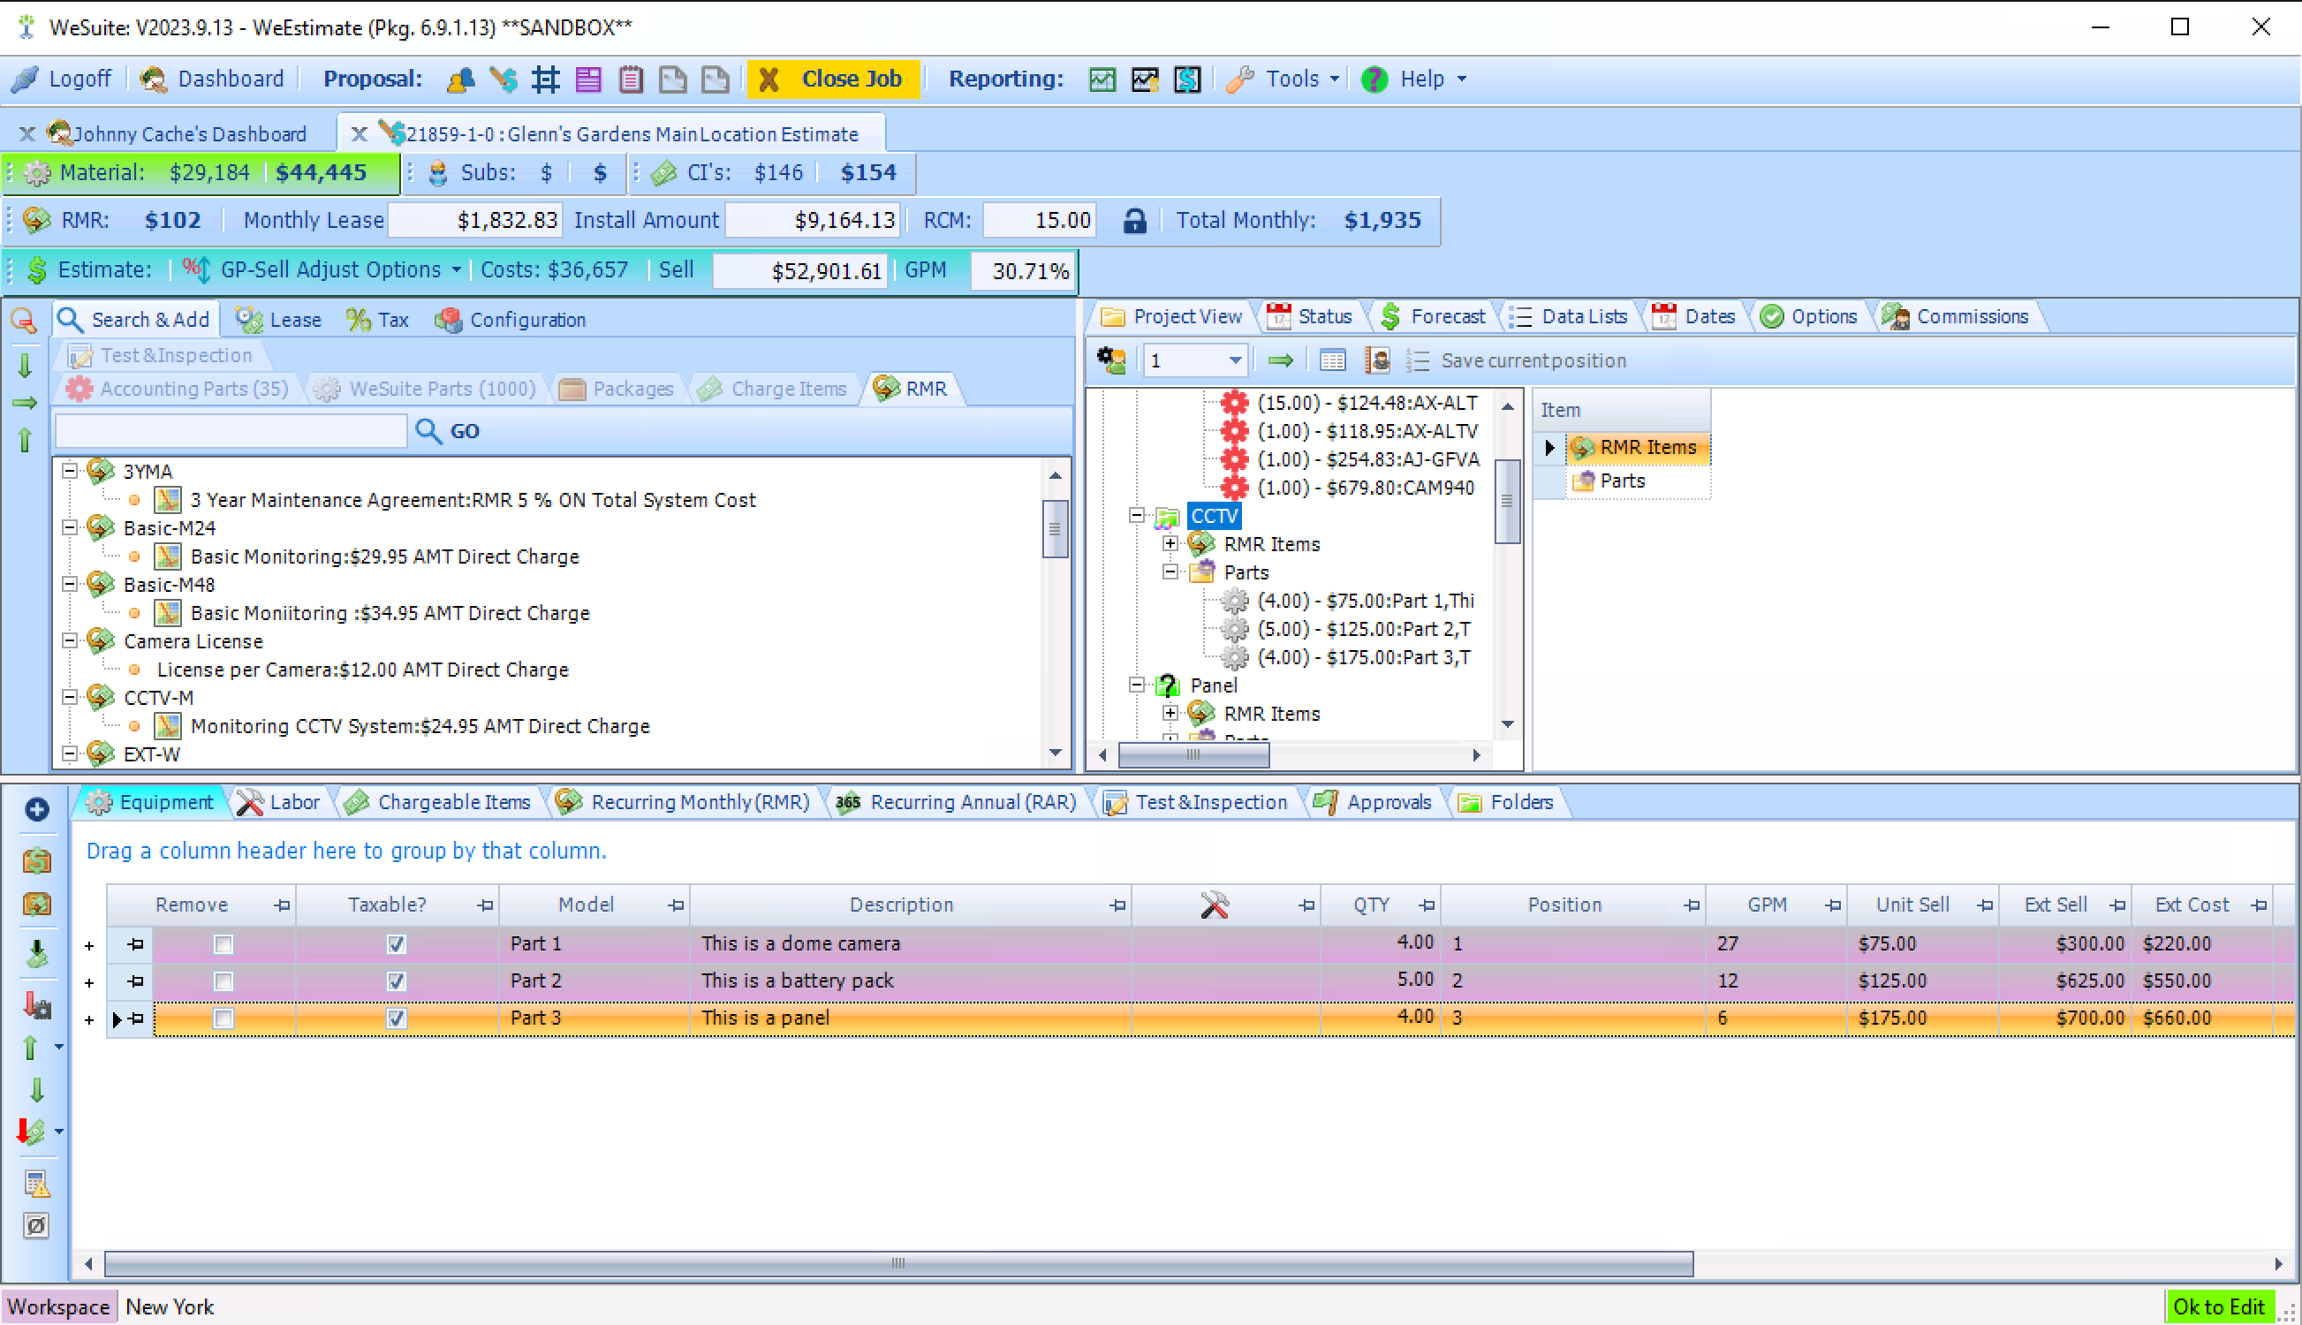Image resolution: width=2302 pixels, height=1325 pixels.
Task: Click the first Reporting chart icon
Action: (1102, 80)
